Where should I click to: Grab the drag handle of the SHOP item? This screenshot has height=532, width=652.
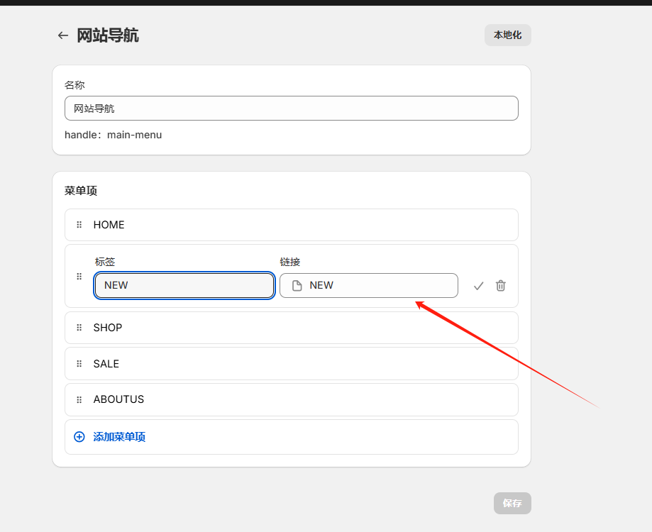(79, 327)
